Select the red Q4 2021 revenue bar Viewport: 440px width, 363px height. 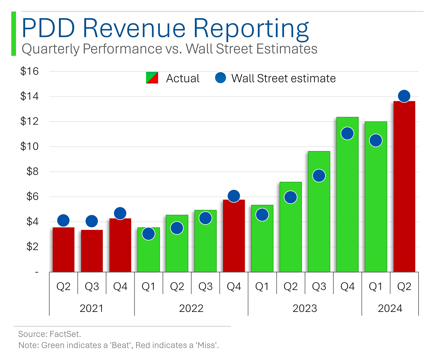coord(120,245)
